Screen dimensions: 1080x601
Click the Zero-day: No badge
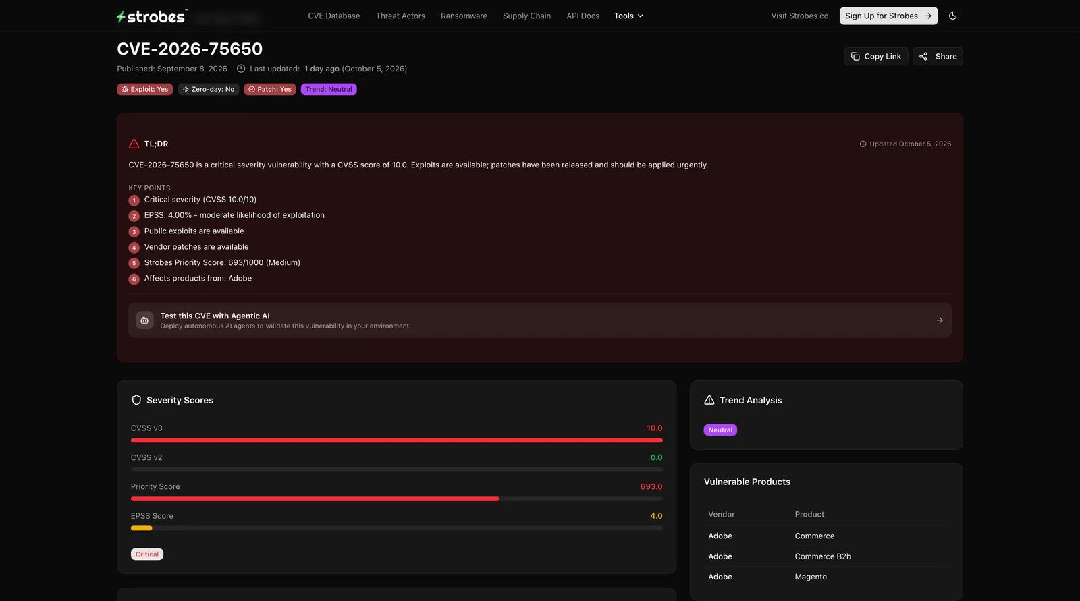(209, 89)
